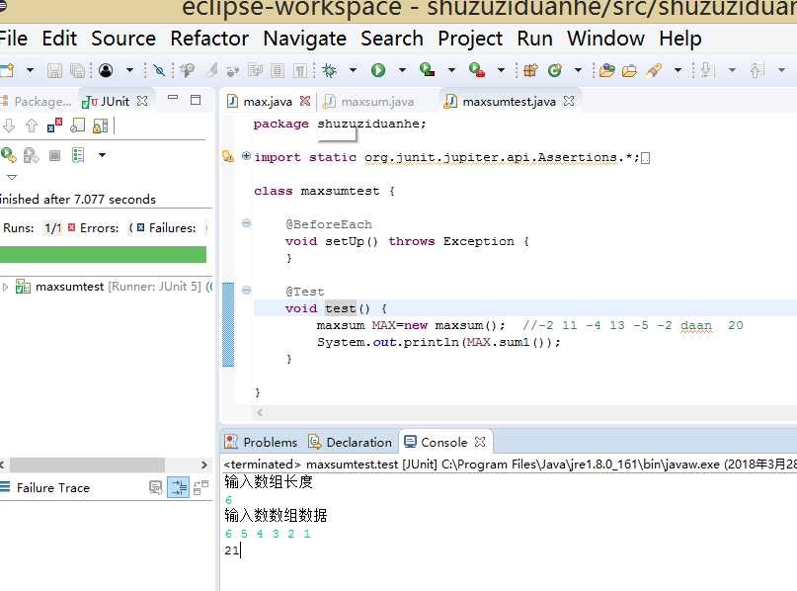The height and width of the screenshot is (591, 797).
Task: Open the External Tools dropdown arrow
Action: click(x=501, y=70)
